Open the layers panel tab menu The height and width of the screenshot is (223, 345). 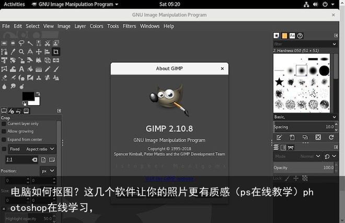tap(336, 147)
